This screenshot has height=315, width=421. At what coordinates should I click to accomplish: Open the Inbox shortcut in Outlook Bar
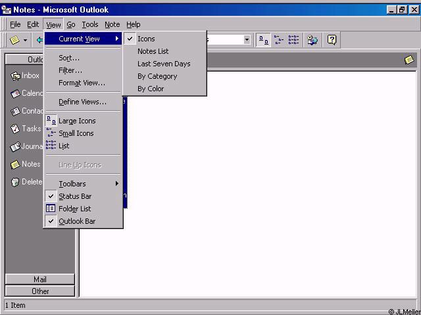click(25, 76)
